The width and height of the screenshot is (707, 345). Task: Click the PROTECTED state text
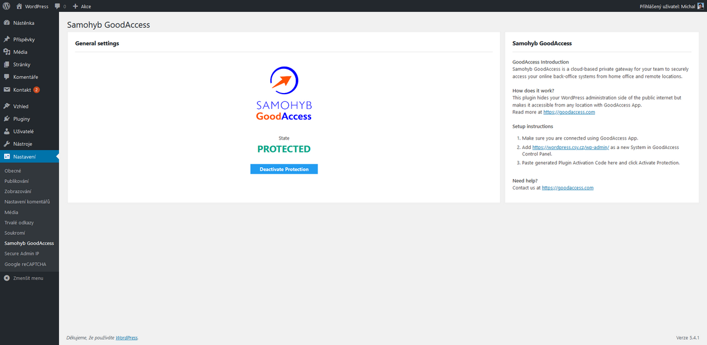pos(284,149)
